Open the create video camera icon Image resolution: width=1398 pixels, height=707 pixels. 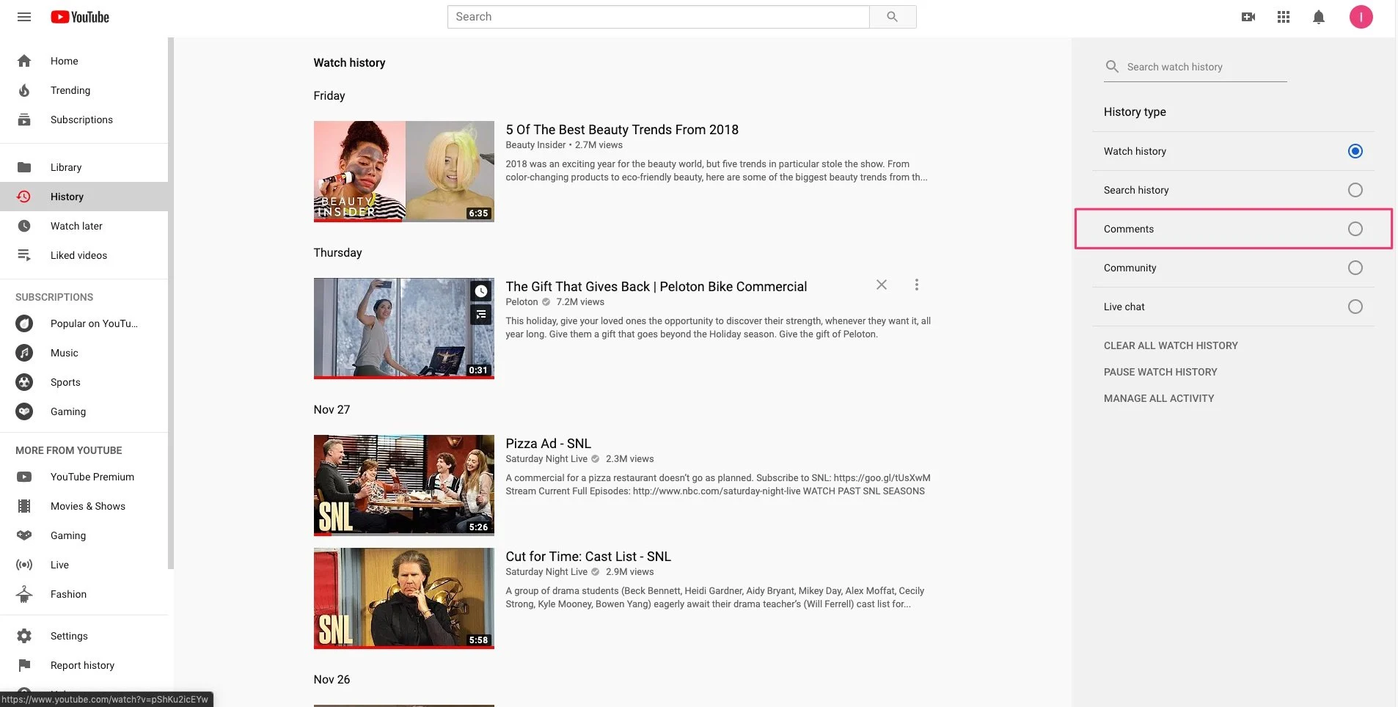coord(1248,17)
